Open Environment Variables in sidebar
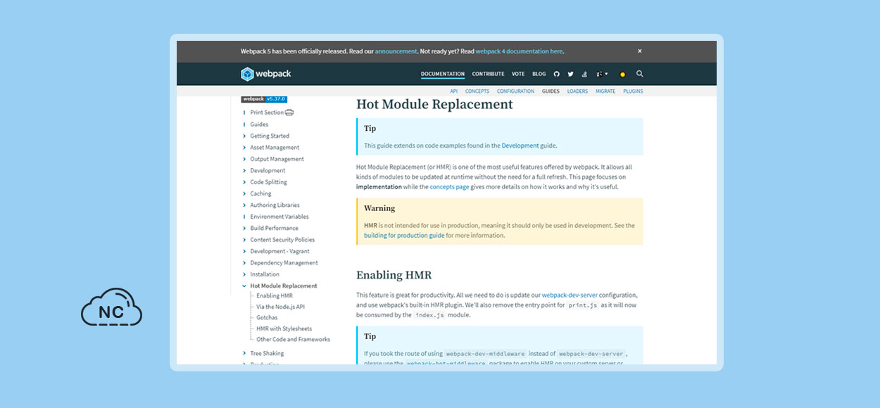 click(x=279, y=217)
